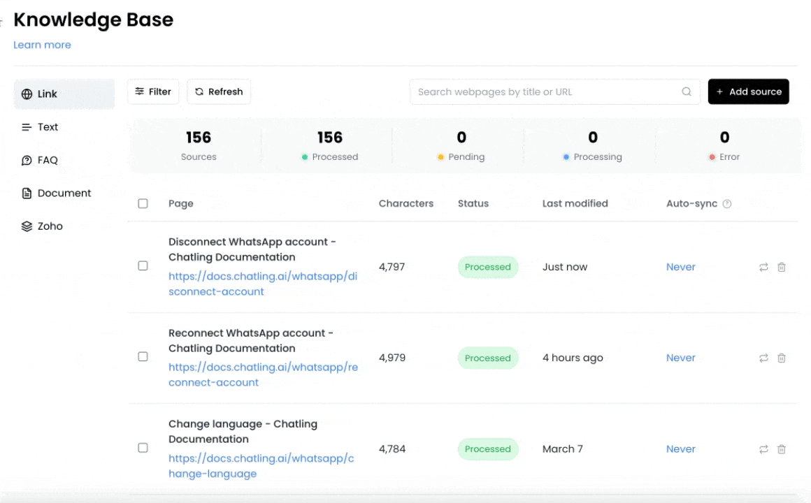Tick the select-all checkbox in header
The width and height of the screenshot is (811, 503).
[x=143, y=204]
